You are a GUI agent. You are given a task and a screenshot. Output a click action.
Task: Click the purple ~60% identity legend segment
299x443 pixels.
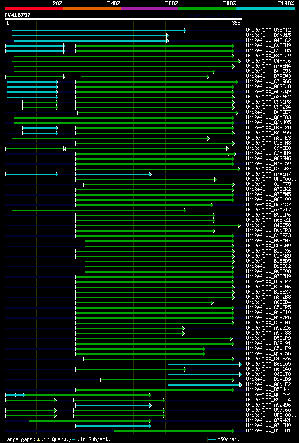(x=149, y=8)
